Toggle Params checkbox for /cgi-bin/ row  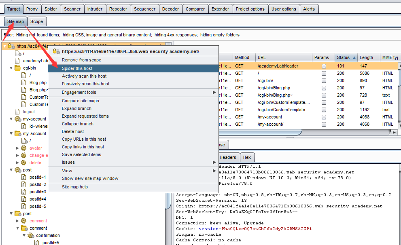tap(324, 81)
